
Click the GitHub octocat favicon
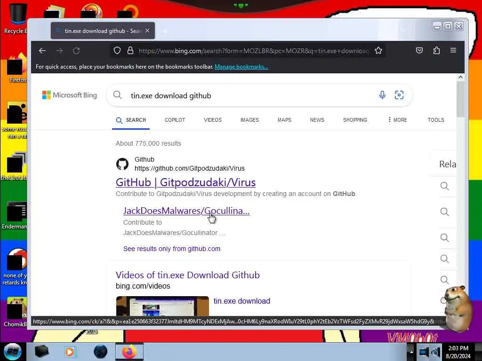[122, 164]
